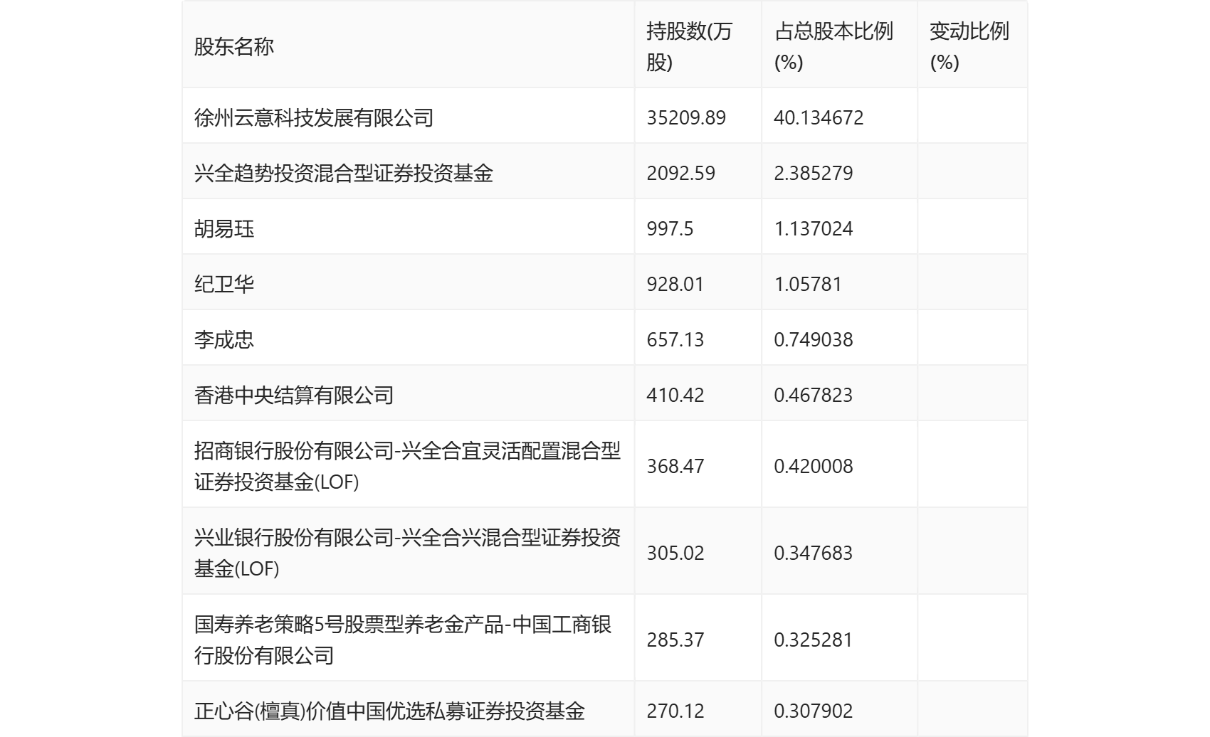Click percentage value 0.467823
Viewport: 1210px width, 737px height.
coord(814,395)
